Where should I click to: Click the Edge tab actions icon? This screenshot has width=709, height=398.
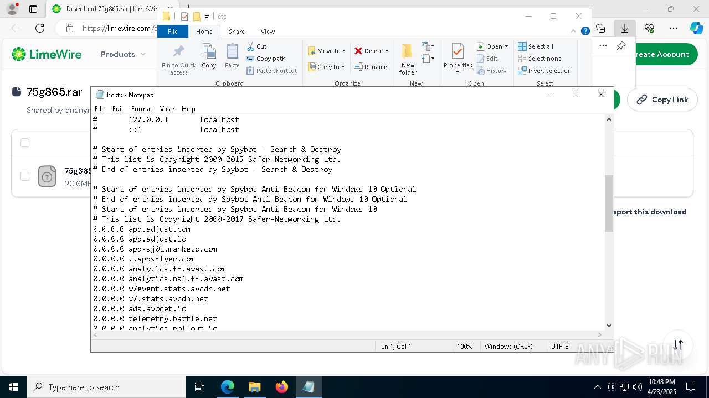pyautogui.click(x=33, y=9)
